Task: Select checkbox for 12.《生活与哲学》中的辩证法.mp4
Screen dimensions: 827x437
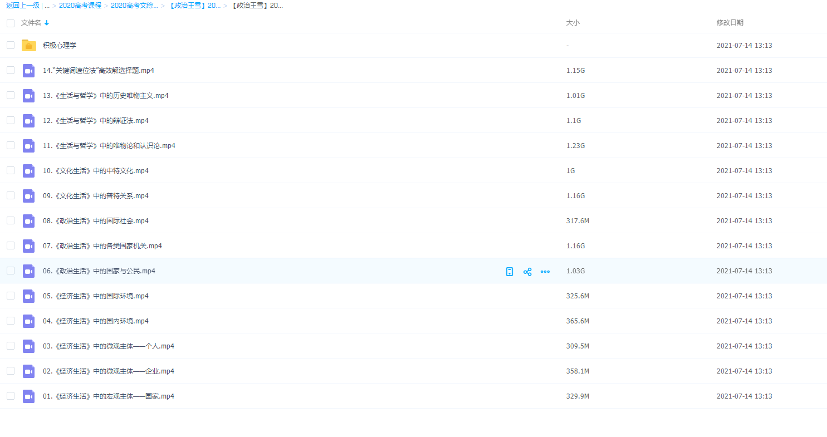Action: pos(11,120)
